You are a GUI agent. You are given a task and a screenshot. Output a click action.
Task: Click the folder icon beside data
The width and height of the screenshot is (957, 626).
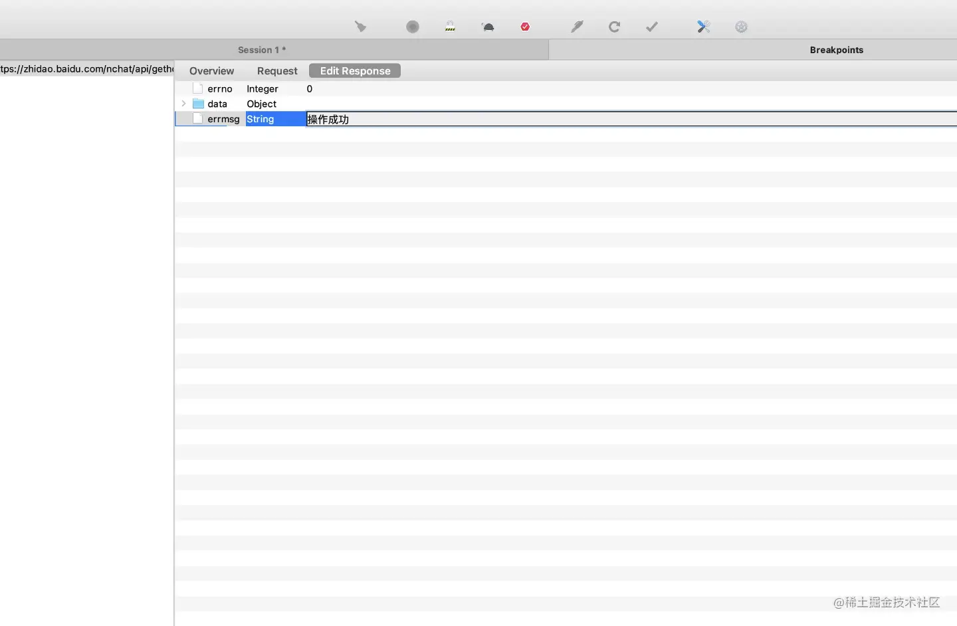click(x=198, y=104)
